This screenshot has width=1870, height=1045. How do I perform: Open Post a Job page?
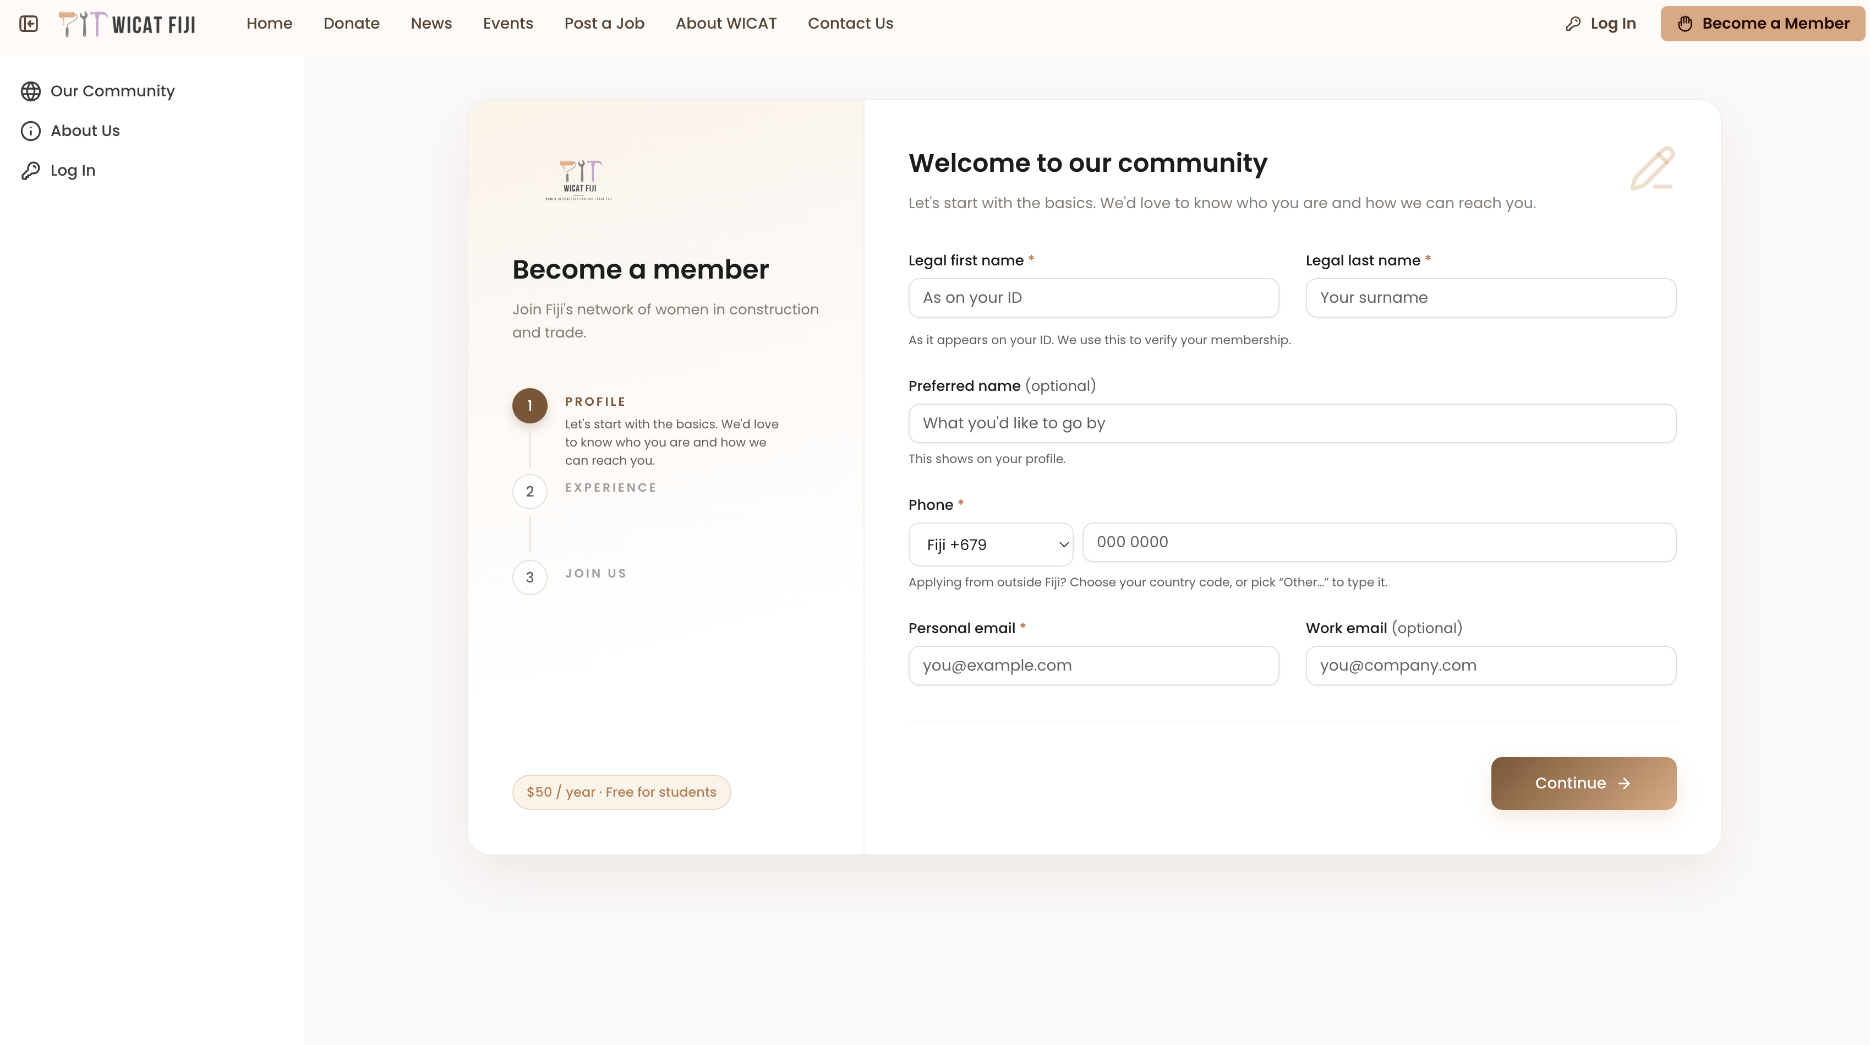point(604,23)
